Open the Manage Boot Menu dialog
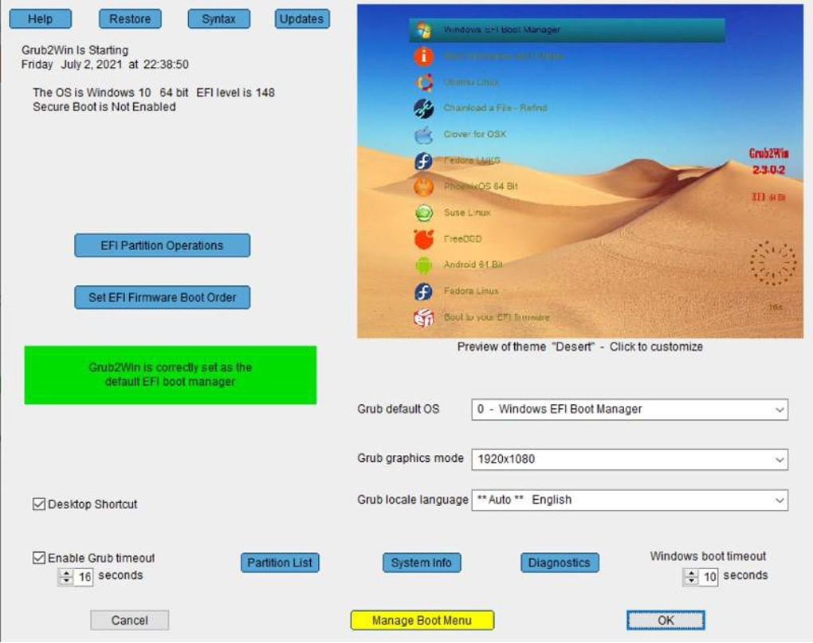The height and width of the screenshot is (643, 813). pos(422,619)
